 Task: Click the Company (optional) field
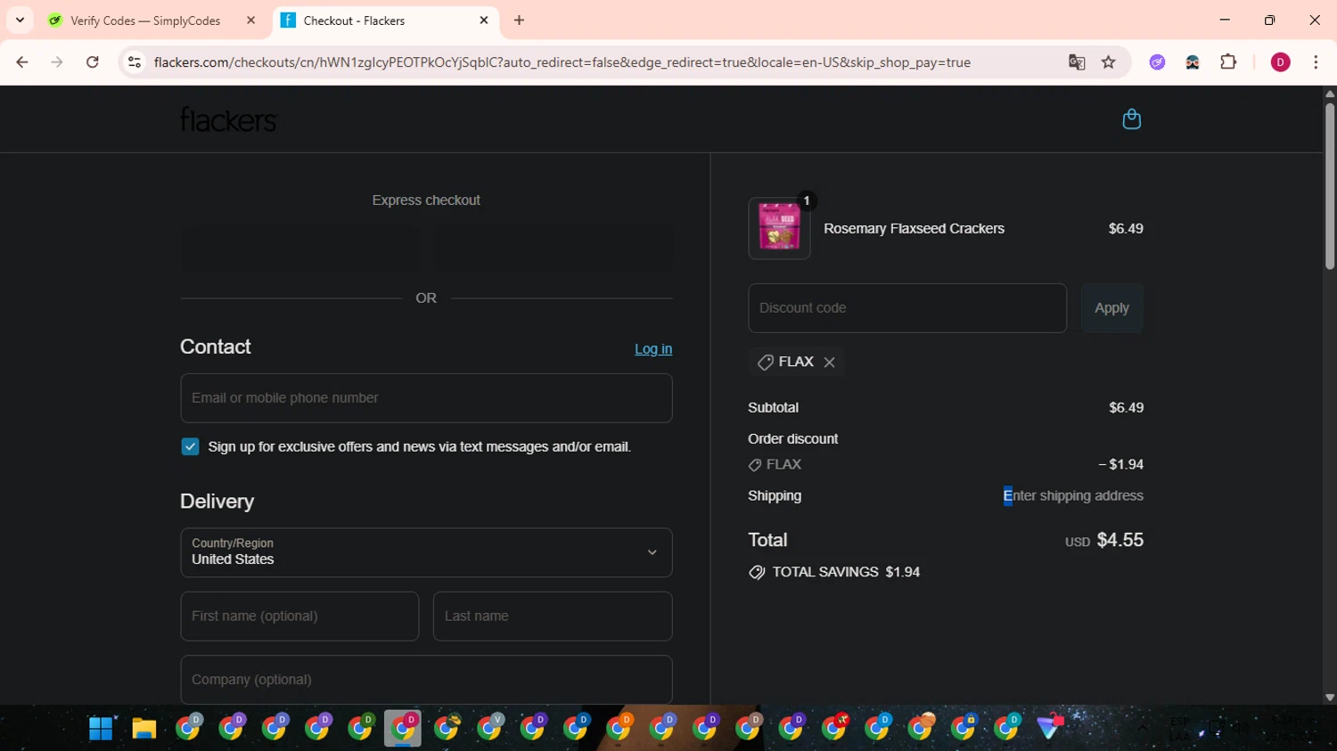click(x=426, y=680)
